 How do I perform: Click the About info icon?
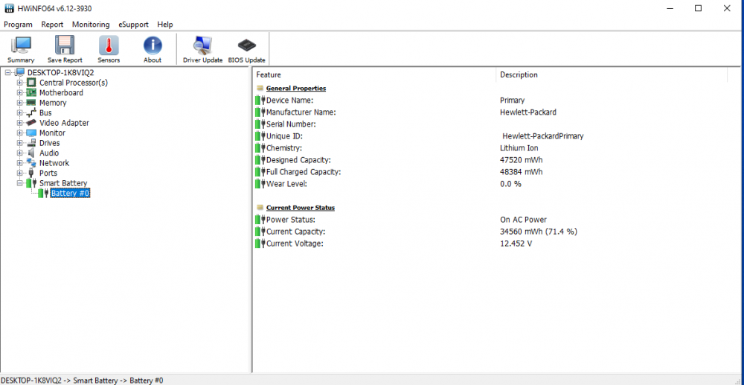153,49
